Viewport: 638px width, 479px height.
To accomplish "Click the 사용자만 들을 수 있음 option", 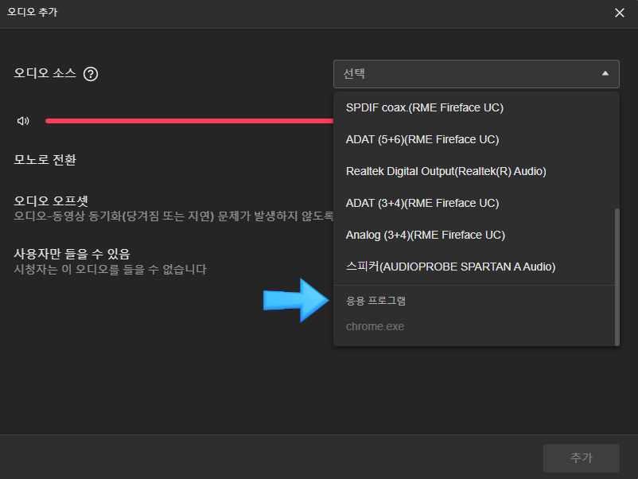I will [x=72, y=254].
